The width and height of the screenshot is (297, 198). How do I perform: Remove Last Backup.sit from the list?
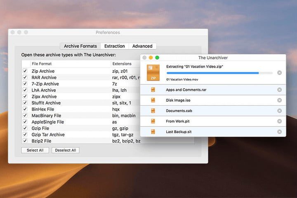pyautogui.click(x=279, y=131)
